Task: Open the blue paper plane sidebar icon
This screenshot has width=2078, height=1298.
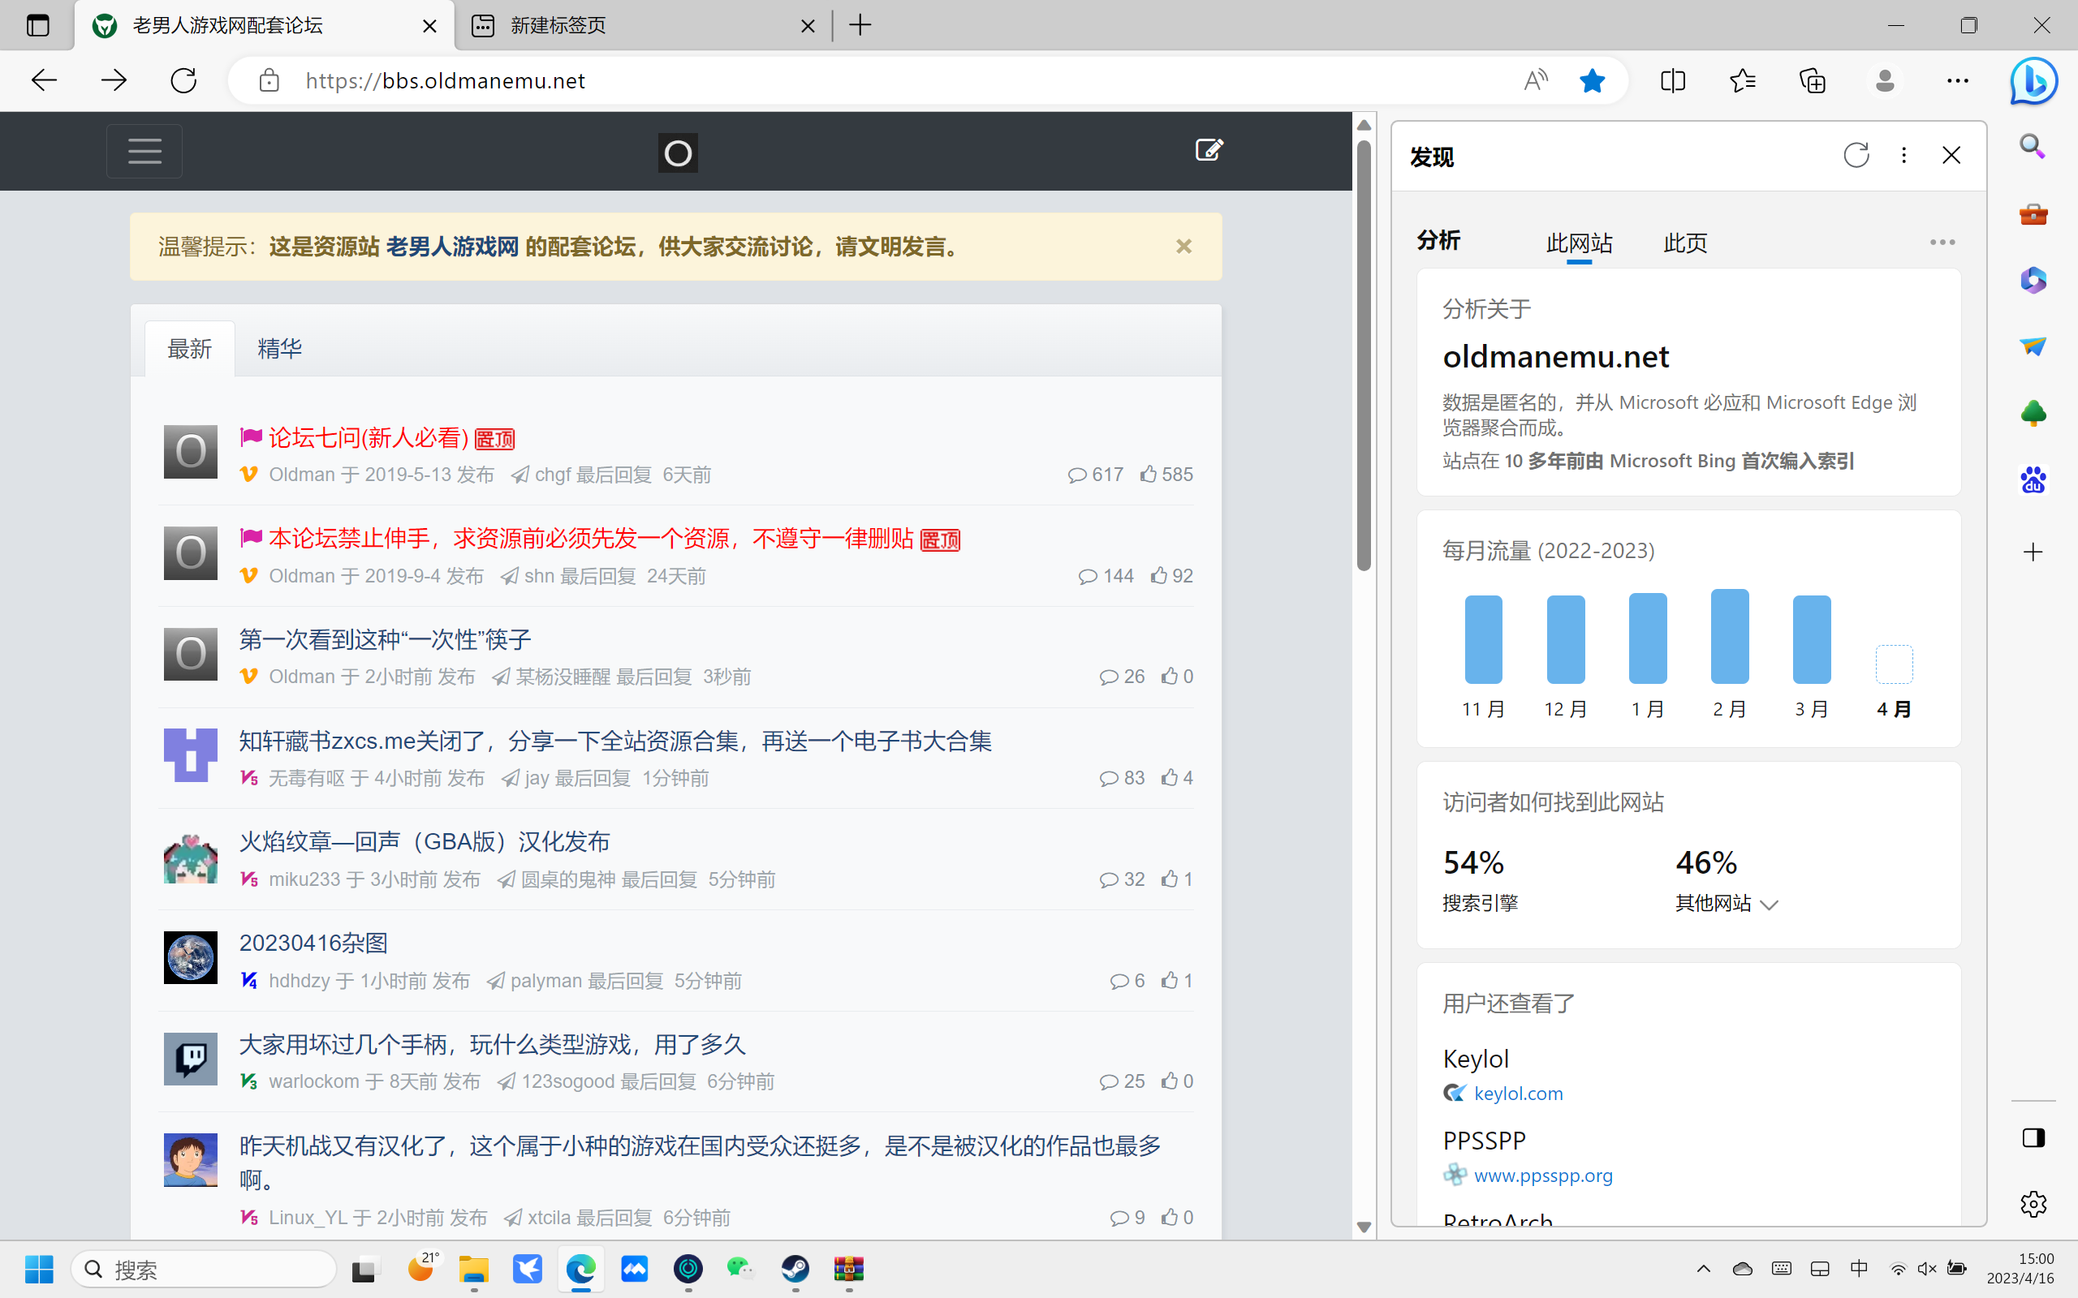Action: pos(2033,346)
